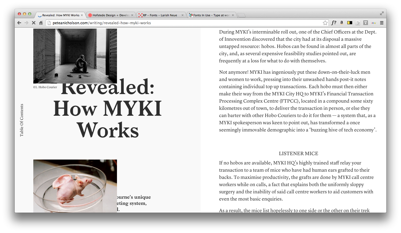Click the Hobo Courier photo
The height and width of the screenshot is (233, 401).
tap(75, 56)
